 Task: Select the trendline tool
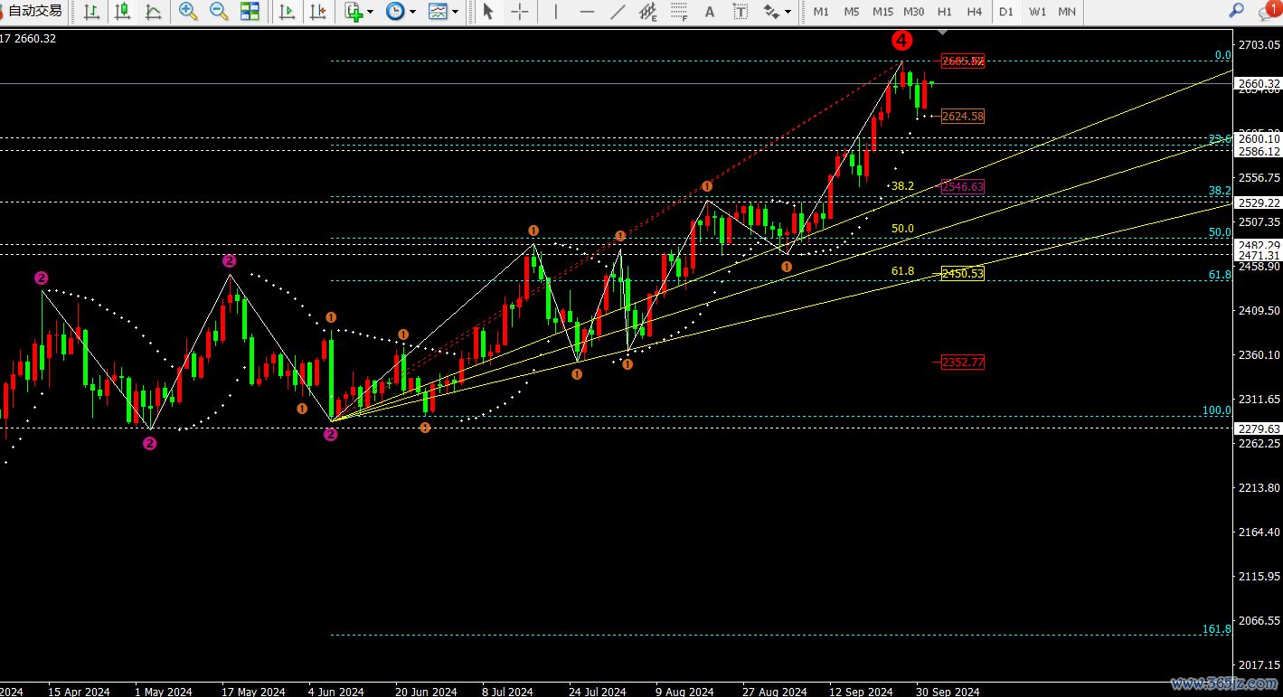[618, 12]
